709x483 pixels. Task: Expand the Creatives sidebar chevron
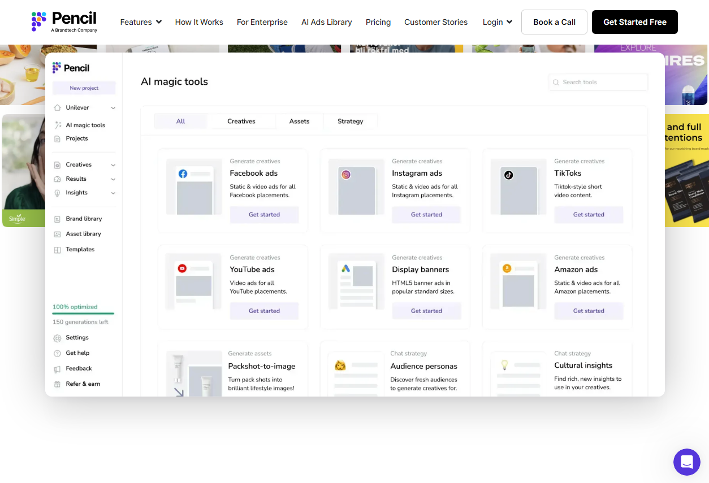(x=113, y=165)
